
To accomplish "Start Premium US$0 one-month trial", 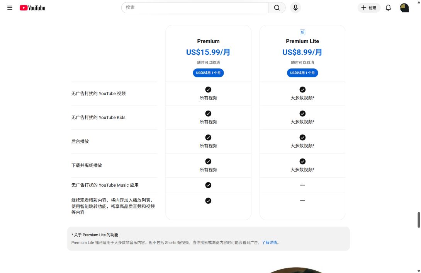I will [x=208, y=73].
